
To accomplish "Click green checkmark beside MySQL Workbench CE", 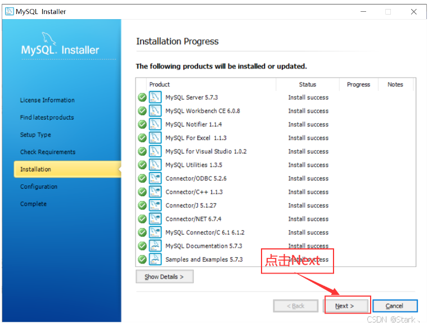I will click(142, 111).
